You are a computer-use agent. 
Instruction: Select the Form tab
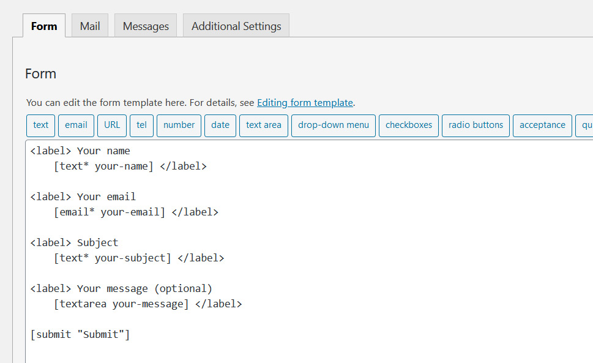[43, 26]
